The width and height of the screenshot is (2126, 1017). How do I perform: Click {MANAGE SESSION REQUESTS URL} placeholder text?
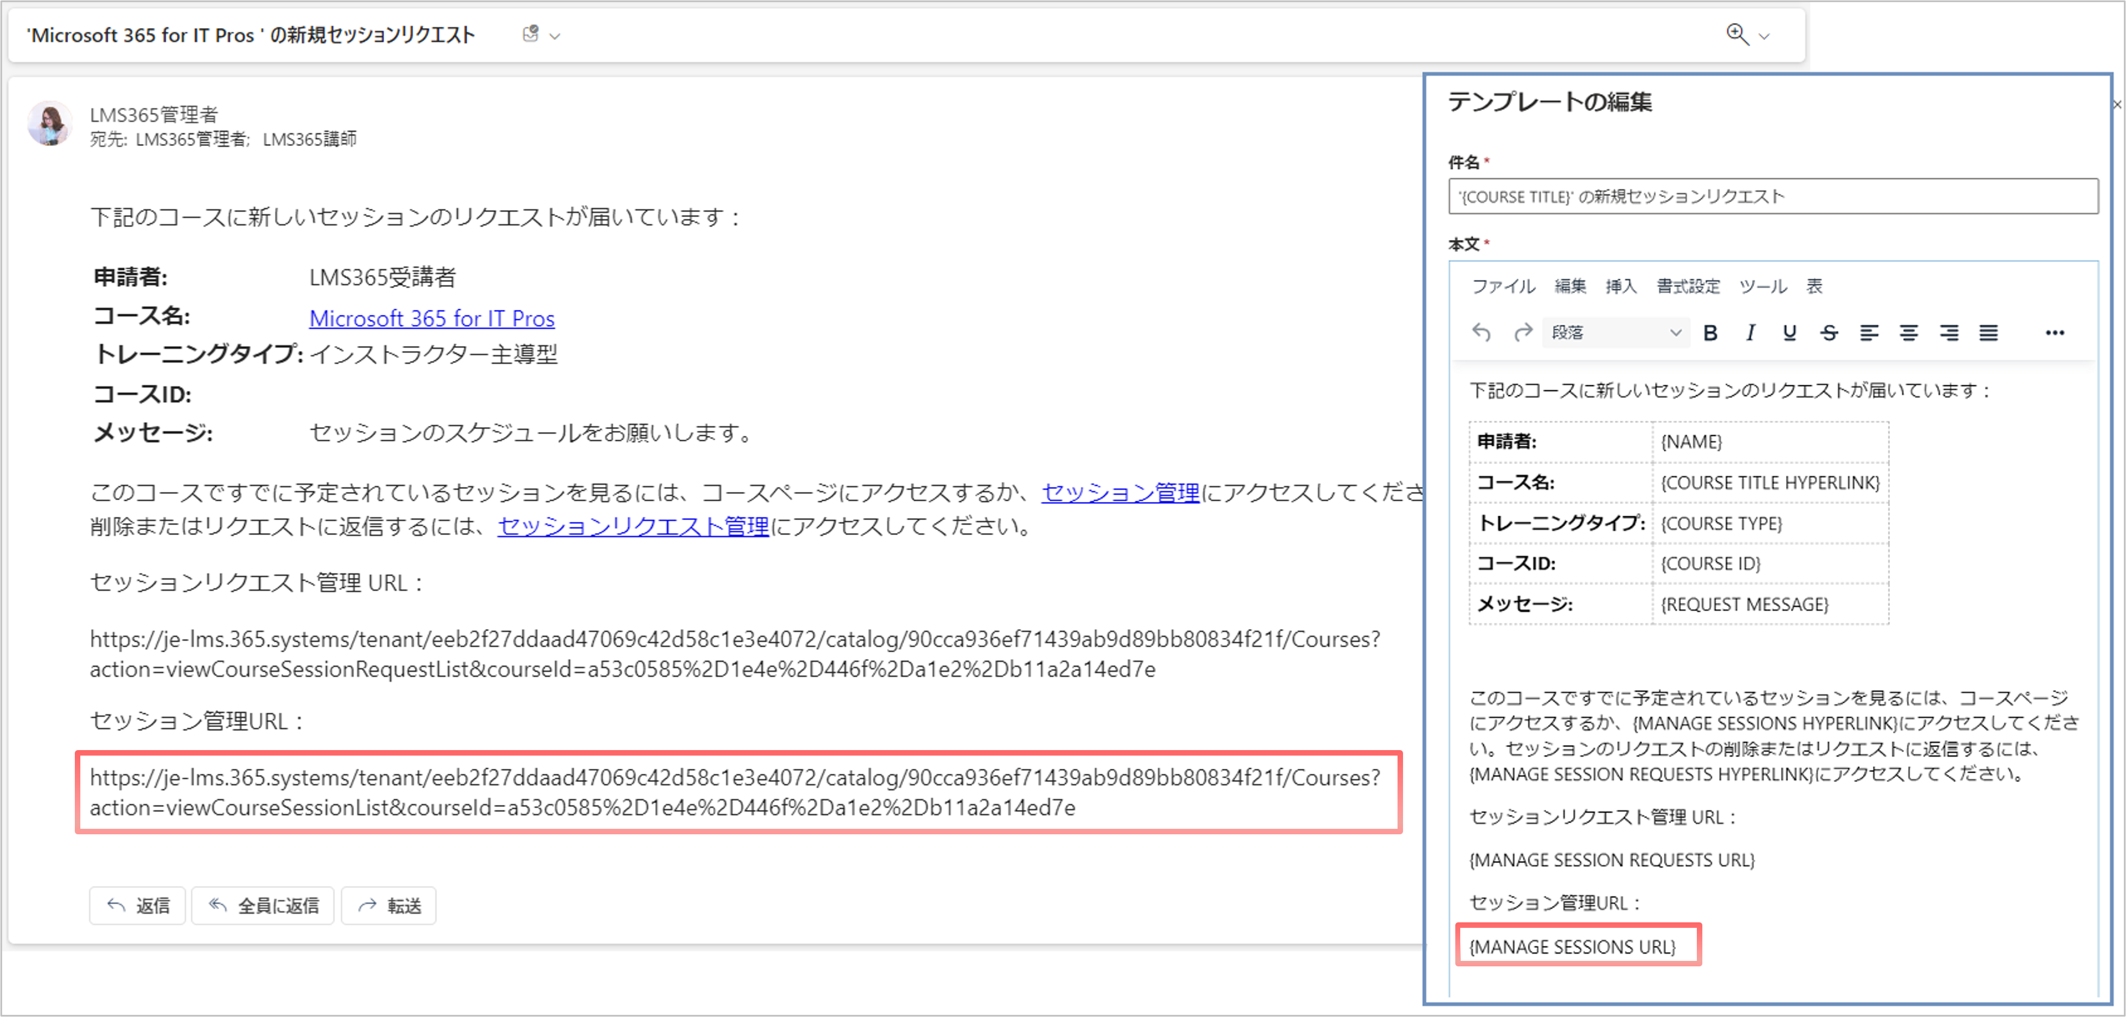pyautogui.click(x=1612, y=860)
